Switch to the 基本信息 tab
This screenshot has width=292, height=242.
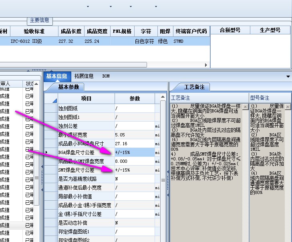click(x=57, y=76)
